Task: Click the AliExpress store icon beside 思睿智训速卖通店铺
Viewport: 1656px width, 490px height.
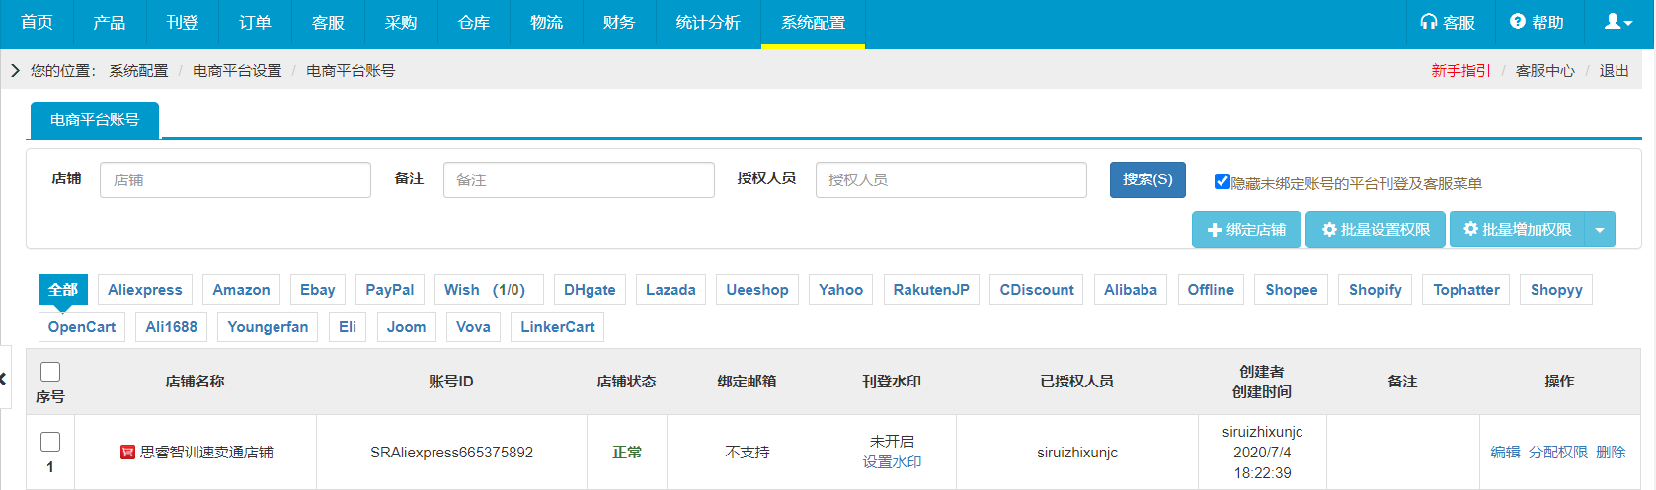Action: click(x=127, y=453)
